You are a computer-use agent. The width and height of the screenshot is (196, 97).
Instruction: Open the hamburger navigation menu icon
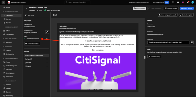pos(3,2)
